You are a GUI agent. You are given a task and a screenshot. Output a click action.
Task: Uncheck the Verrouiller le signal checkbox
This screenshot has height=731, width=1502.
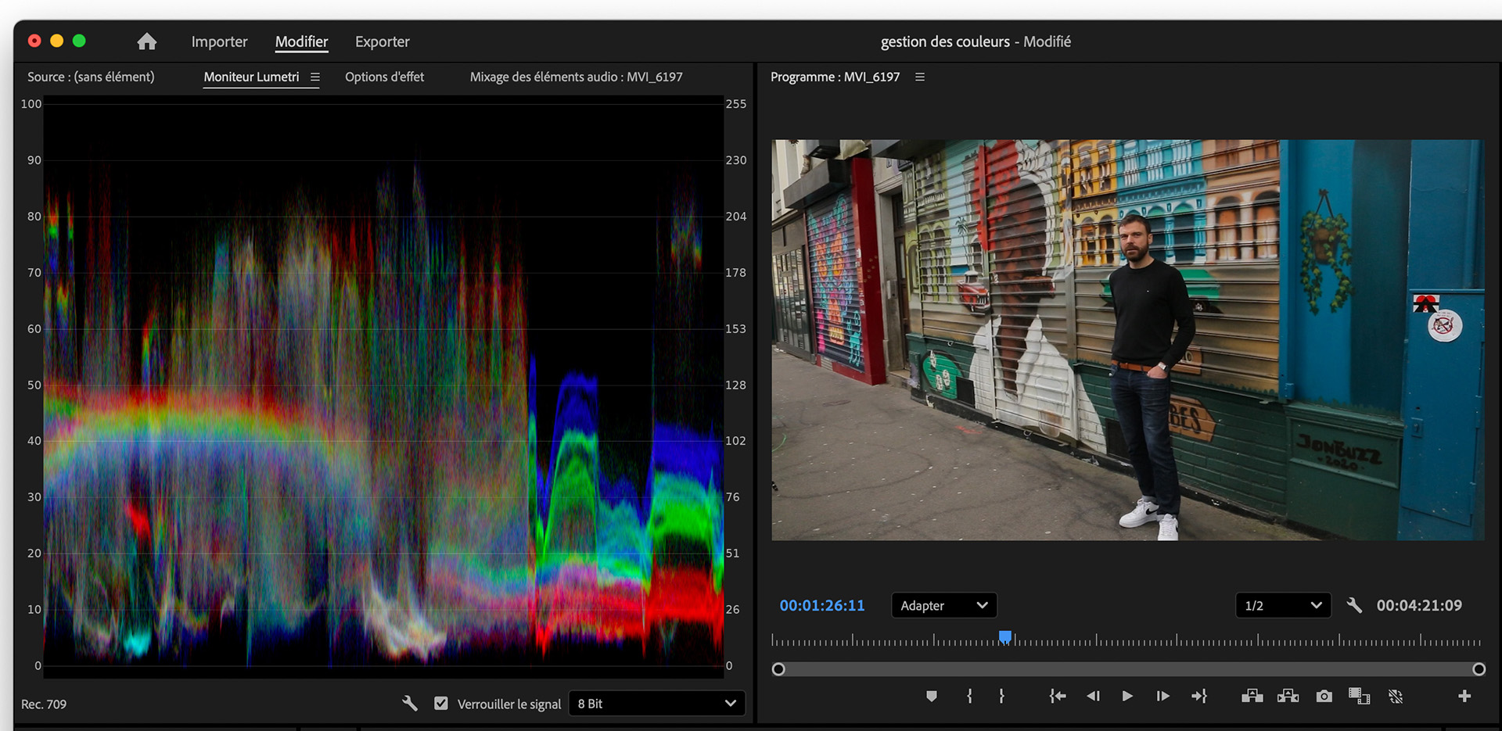[x=441, y=704]
